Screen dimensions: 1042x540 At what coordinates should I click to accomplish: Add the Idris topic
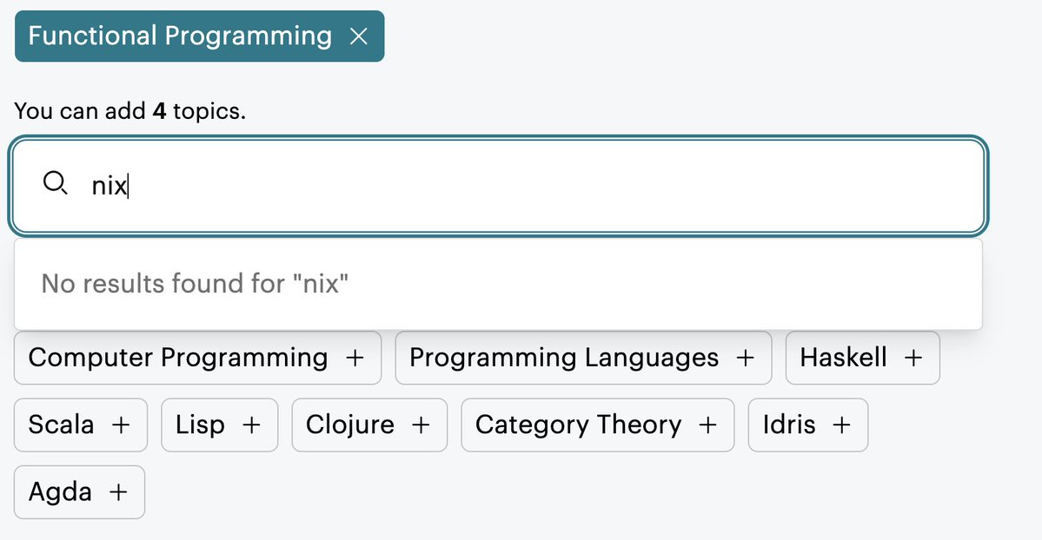coord(808,425)
